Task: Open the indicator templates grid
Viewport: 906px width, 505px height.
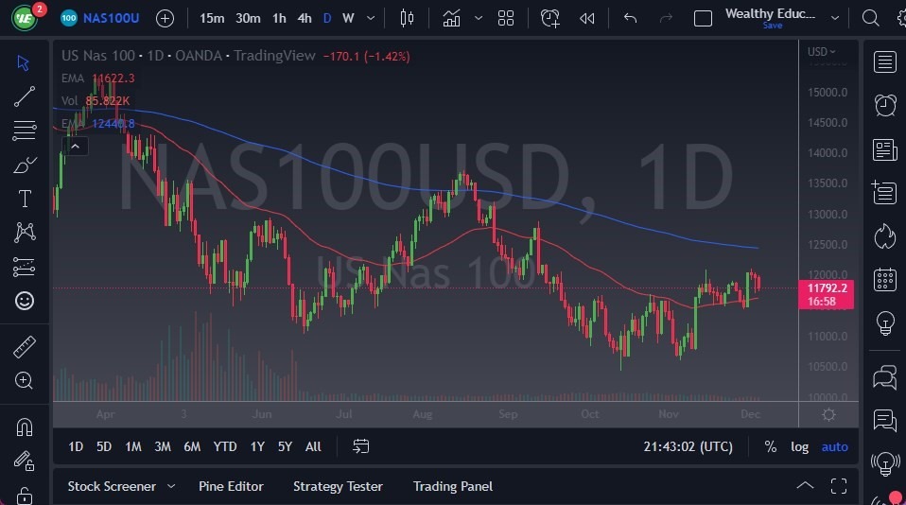Action: click(x=506, y=19)
